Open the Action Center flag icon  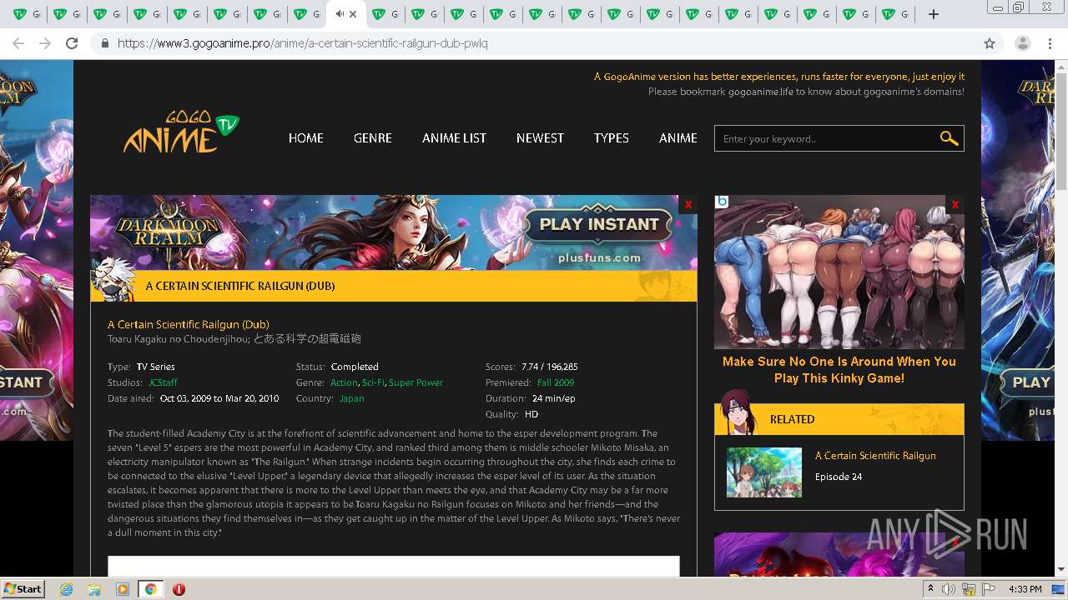point(989,589)
